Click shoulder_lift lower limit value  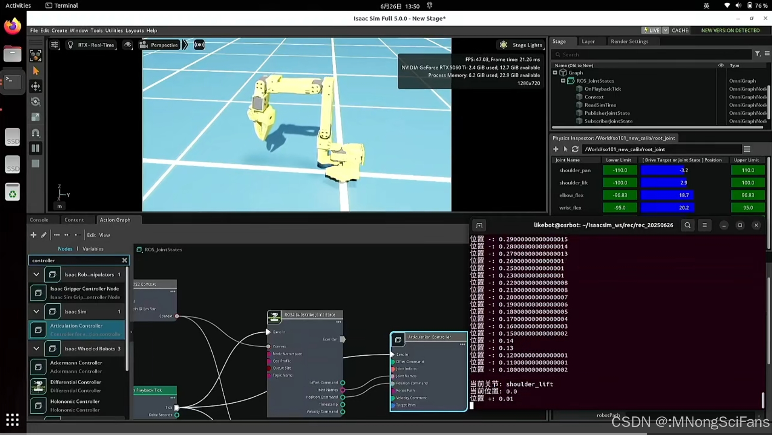(x=620, y=183)
